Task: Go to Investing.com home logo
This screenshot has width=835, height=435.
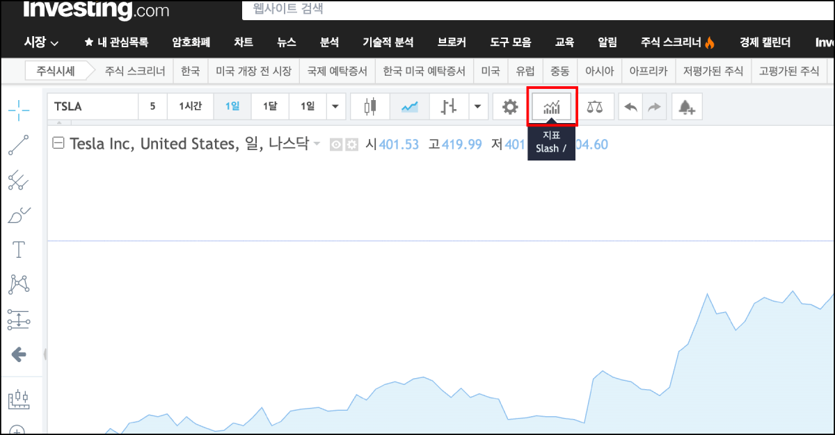Action: point(97,10)
